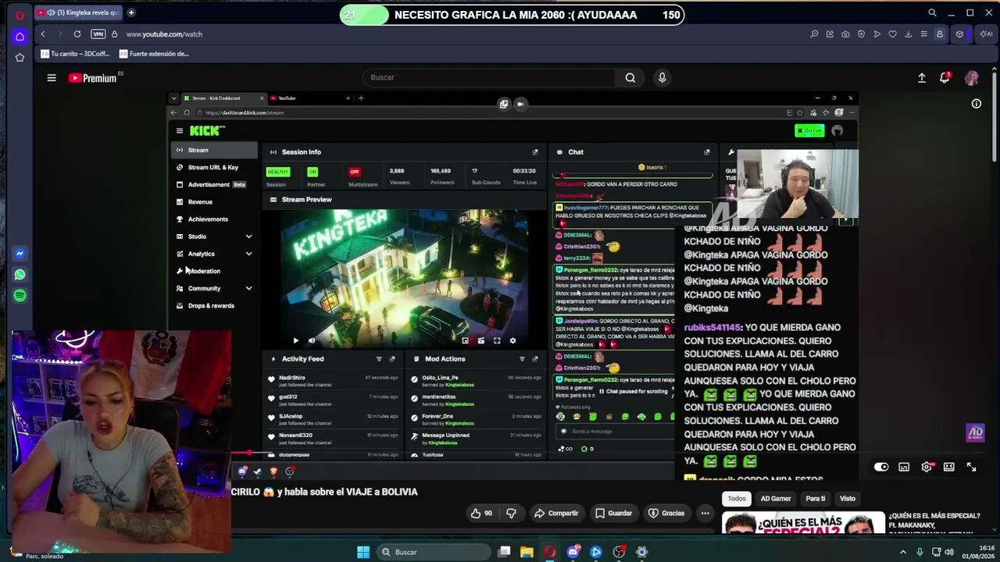Pop out Kick Session Info panel
Image resolution: width=1000 pixels, height=562 pixels.
pos(535,152)
